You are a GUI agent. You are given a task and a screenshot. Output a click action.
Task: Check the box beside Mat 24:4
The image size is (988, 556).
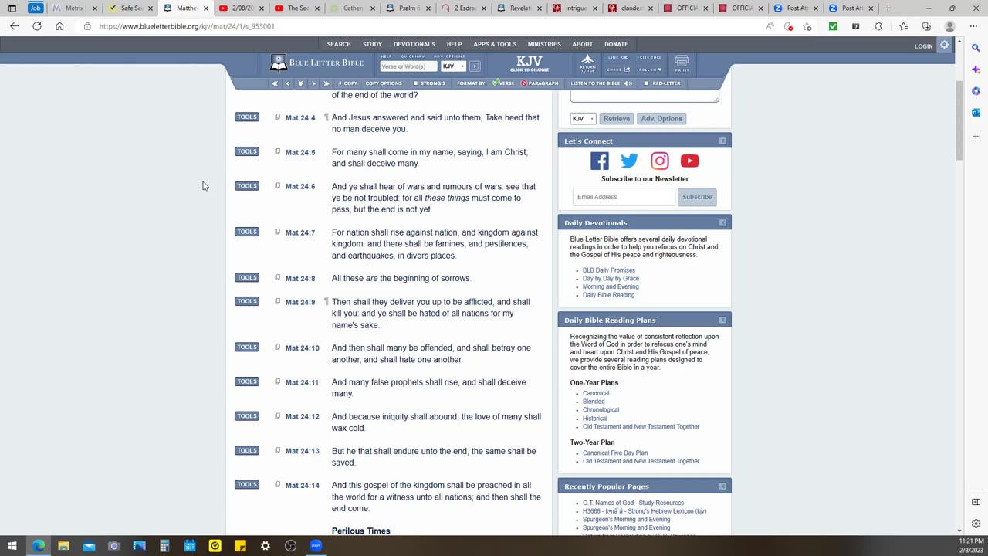tap(277, 117)
